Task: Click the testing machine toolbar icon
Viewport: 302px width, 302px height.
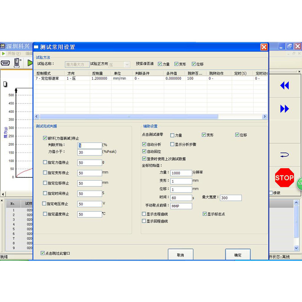Action: point(17,63)
